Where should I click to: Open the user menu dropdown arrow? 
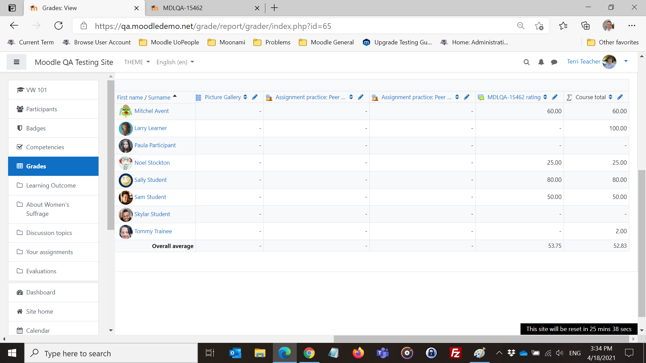pyautogui.click(x=626, y=61)
